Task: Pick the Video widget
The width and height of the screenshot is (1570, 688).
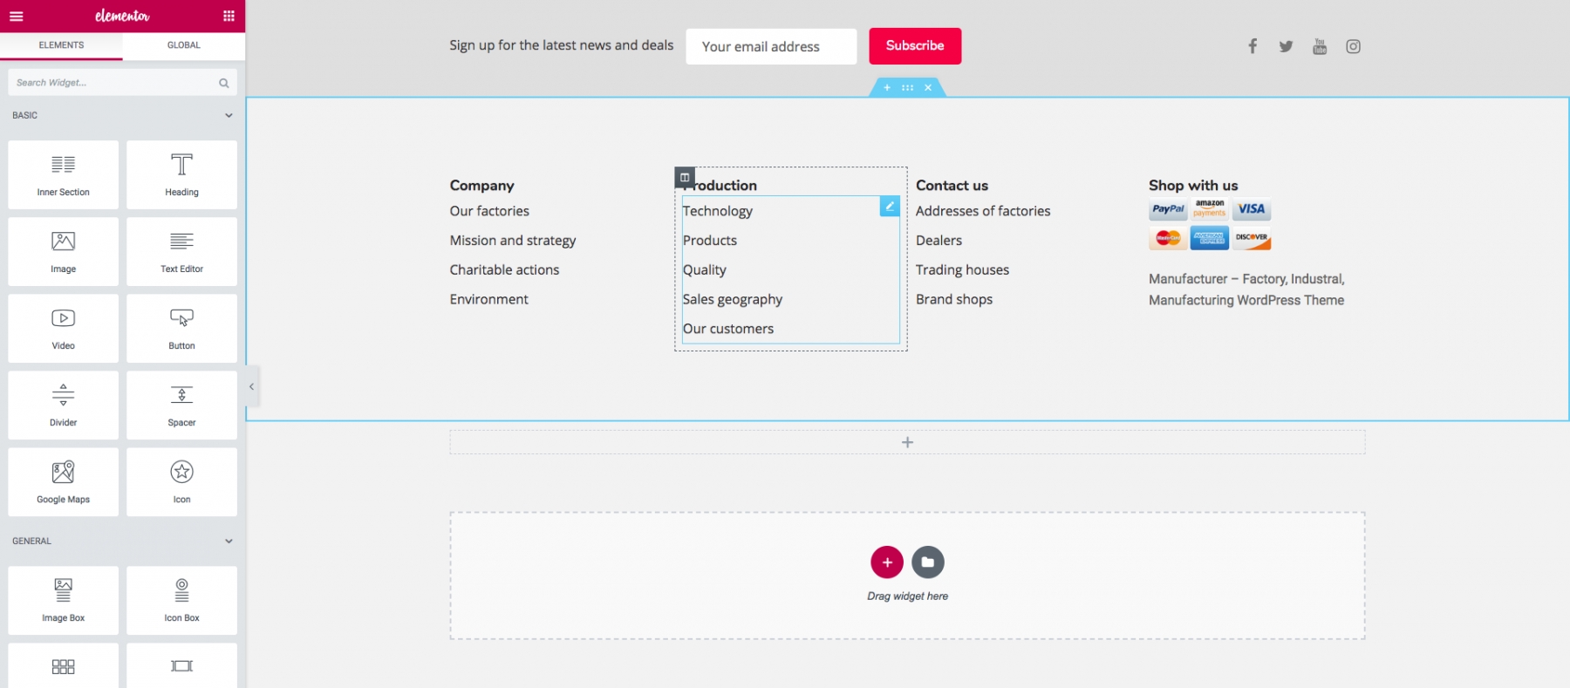Action: point(63,328)
